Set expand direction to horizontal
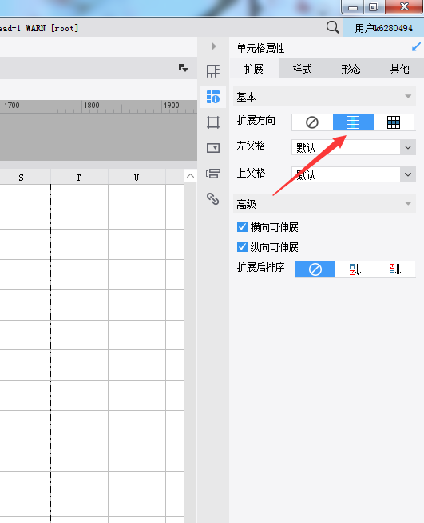The image size is (424, 523). coord(394,122)
